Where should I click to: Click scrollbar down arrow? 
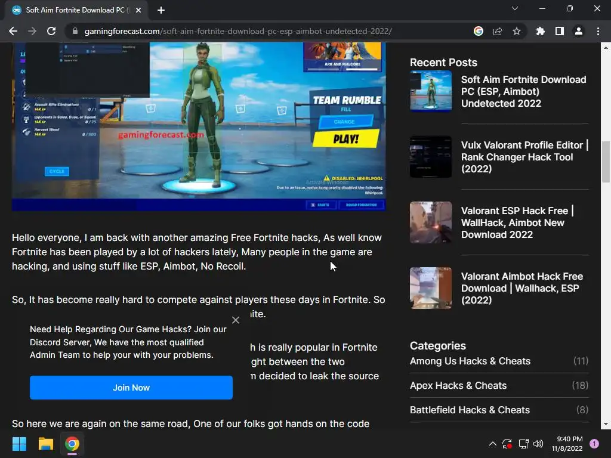pos(606,424)
